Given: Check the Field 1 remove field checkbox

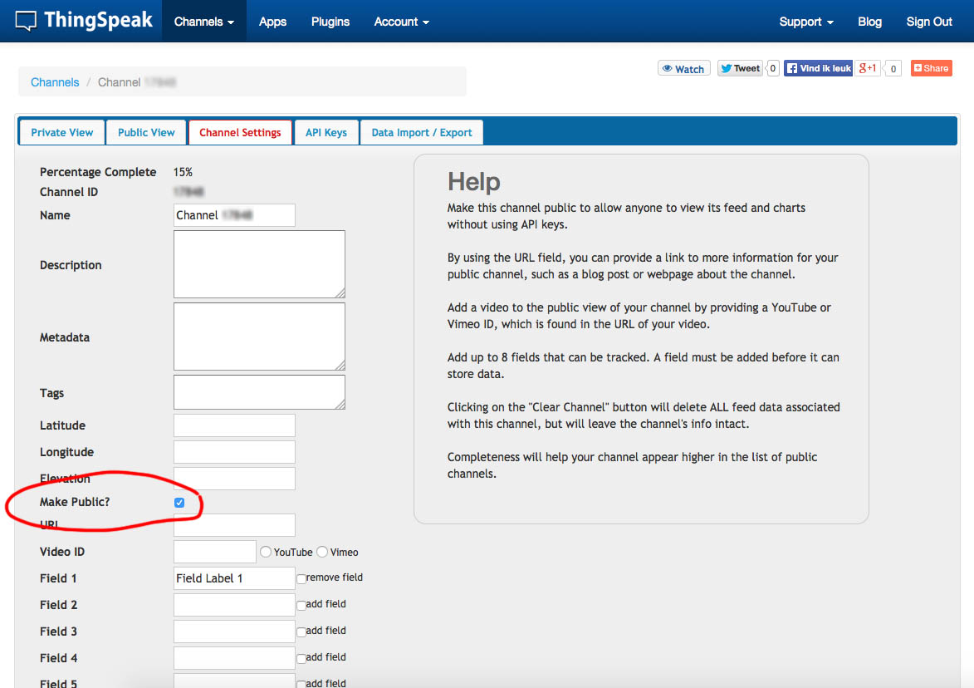Looking at the screenshot, I should pyautogui.click(x=301, y=578).
